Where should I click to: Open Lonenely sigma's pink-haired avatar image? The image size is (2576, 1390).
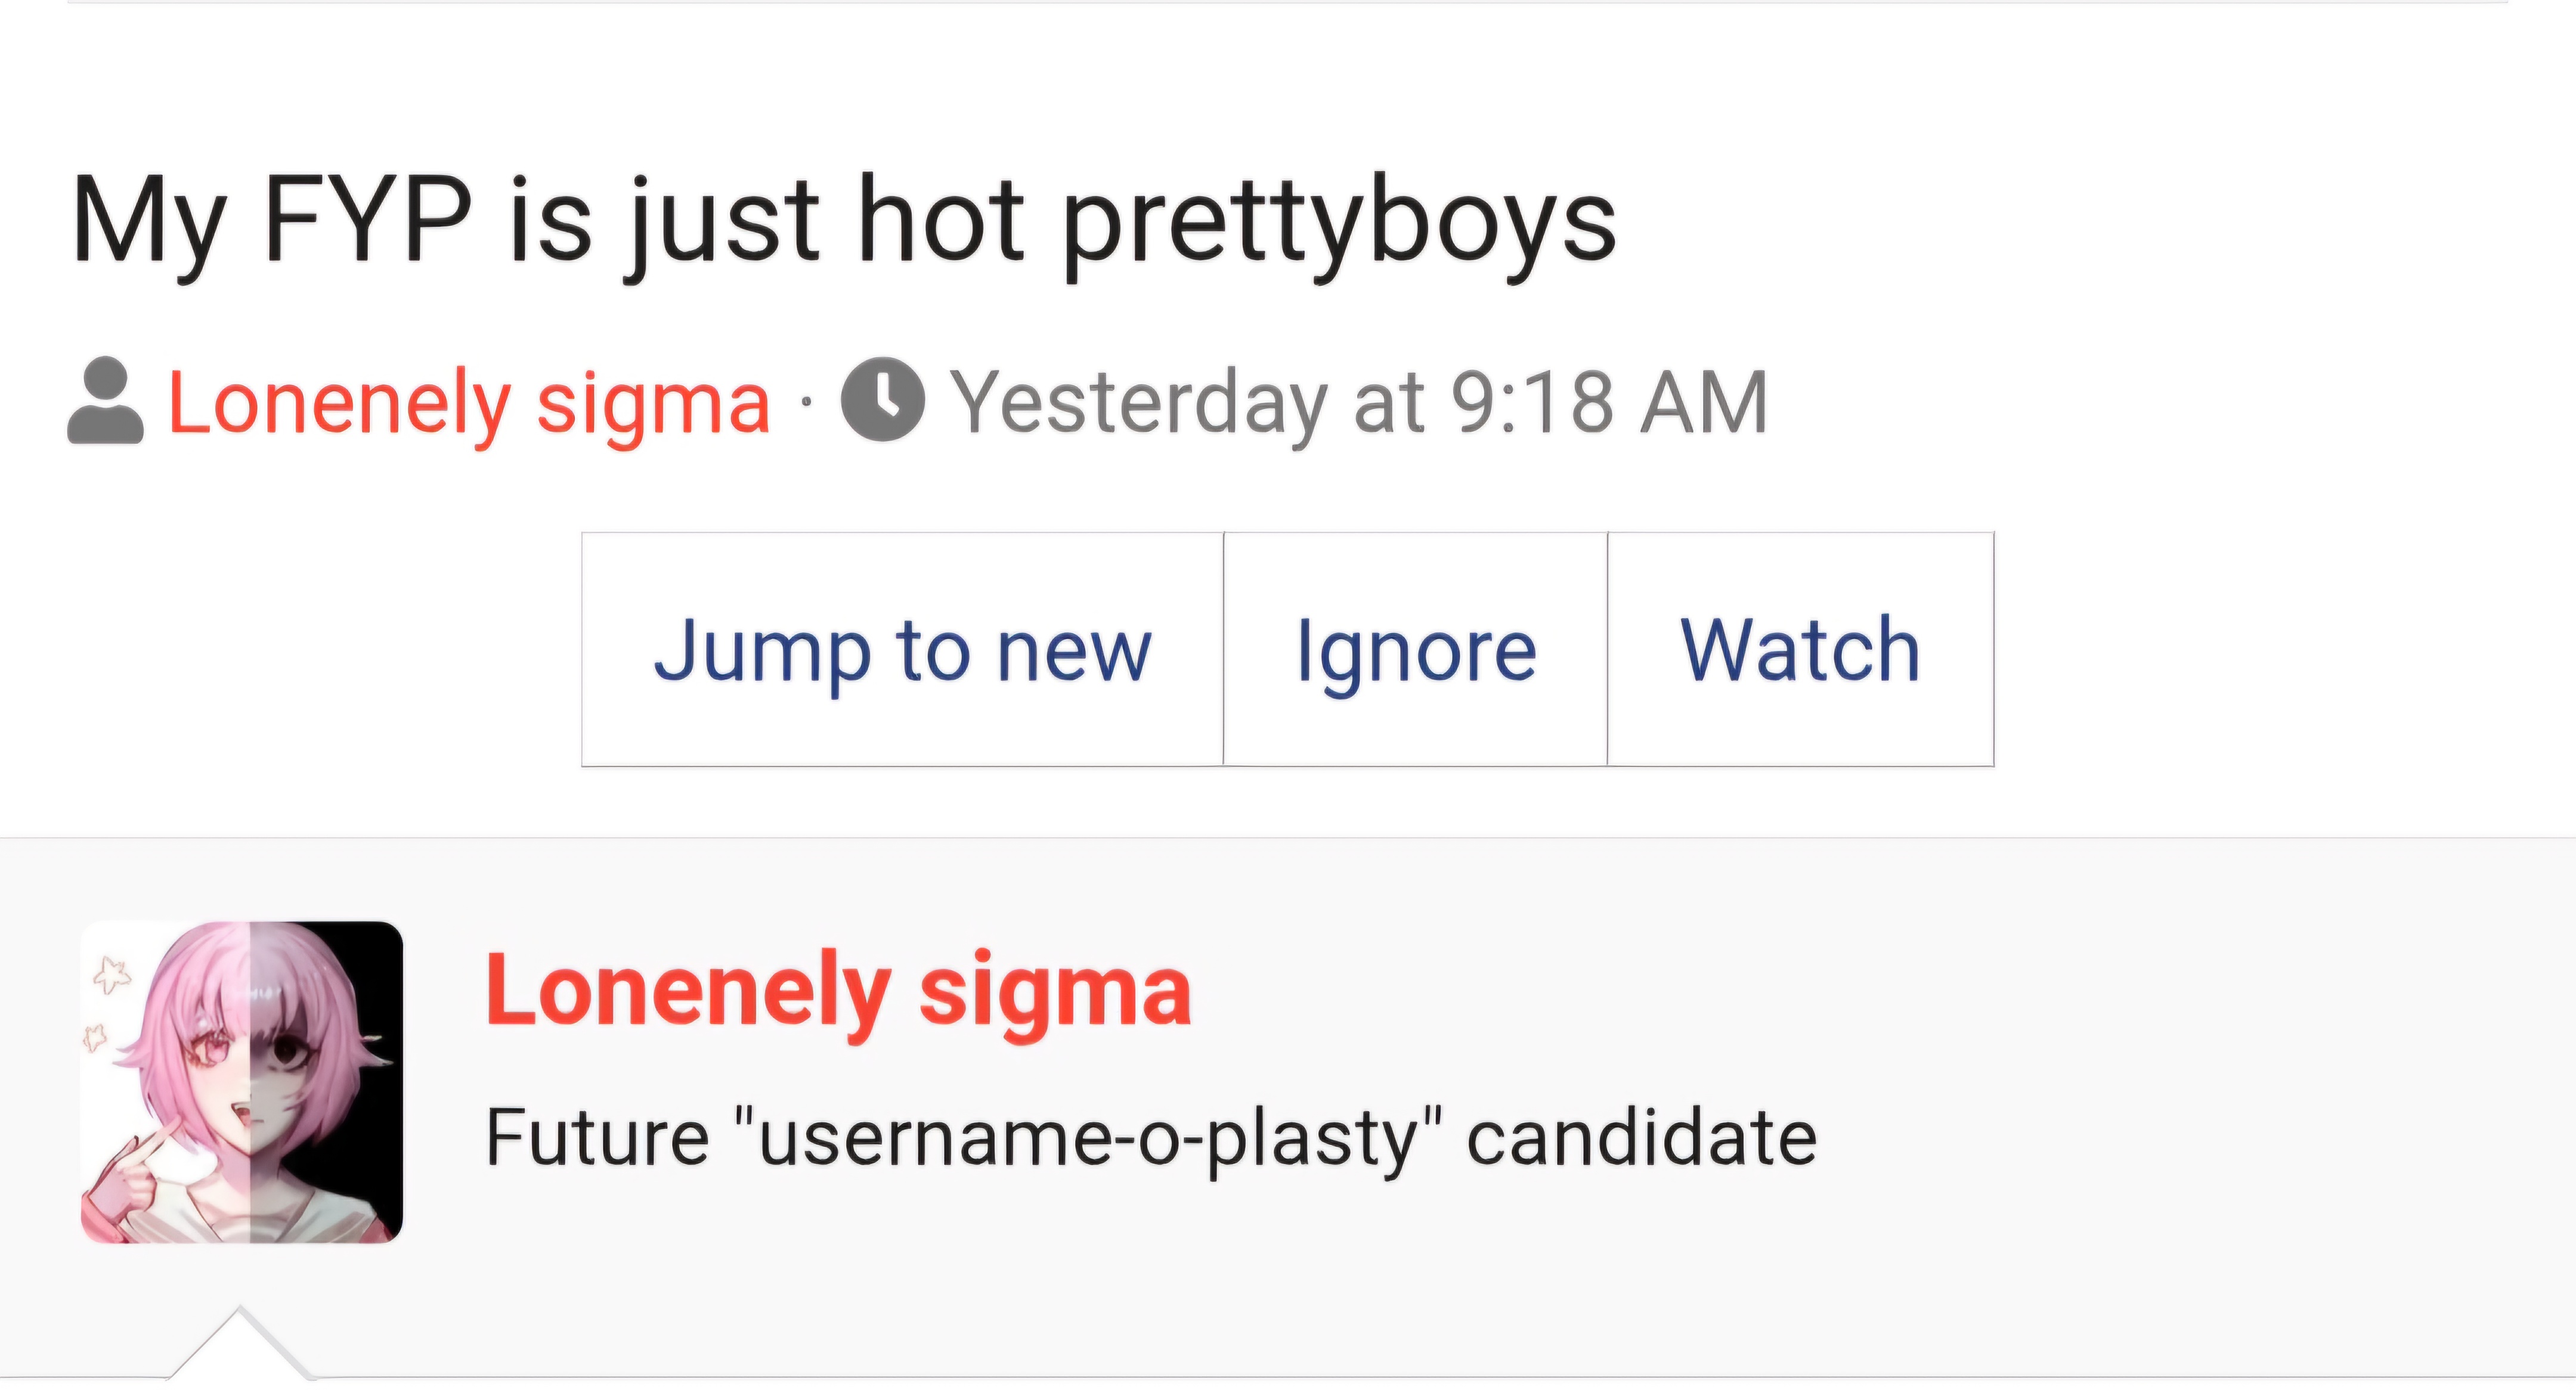[242, 1082]
